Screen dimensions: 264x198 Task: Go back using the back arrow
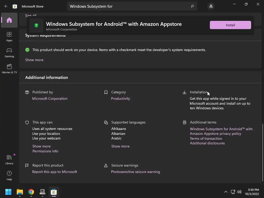tap(6, 6)
